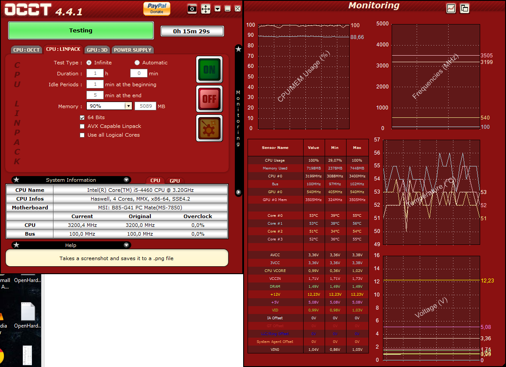Start the test with the green ON button

(x=209, y=70)
